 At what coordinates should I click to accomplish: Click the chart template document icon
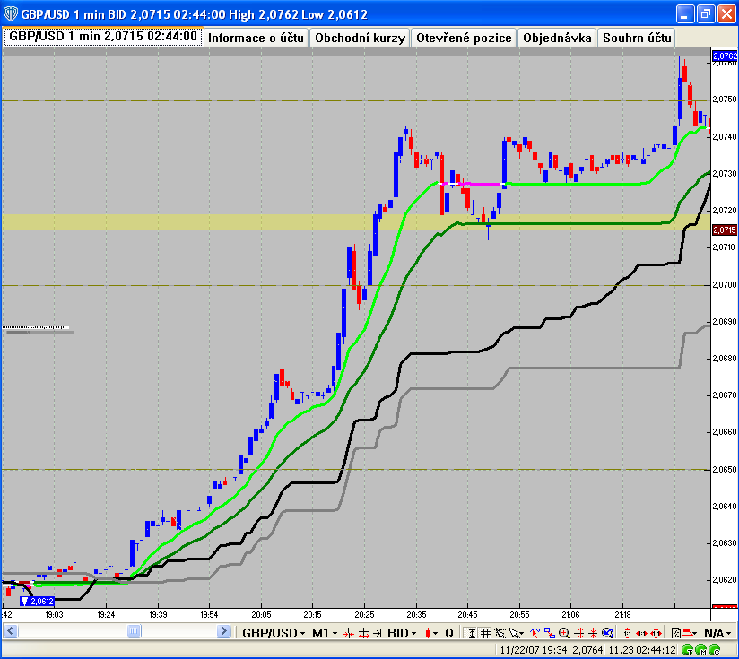pyautogui.click(x=676, y=634)
